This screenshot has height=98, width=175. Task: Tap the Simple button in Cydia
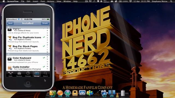[45, 23]
